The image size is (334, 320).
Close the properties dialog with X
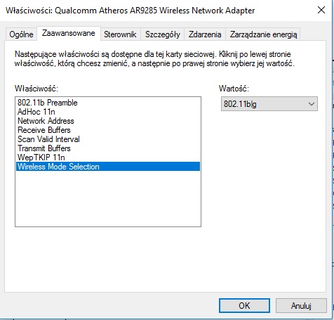(321, 10)
